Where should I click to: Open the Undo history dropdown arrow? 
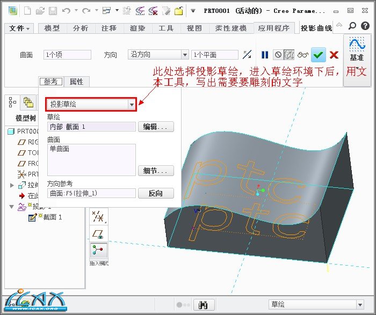pyautogui.click(x=76, y=10)
